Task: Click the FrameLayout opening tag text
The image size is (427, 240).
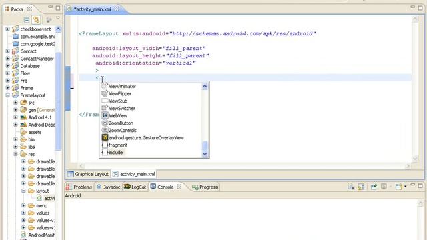Action: click(99, 34)
